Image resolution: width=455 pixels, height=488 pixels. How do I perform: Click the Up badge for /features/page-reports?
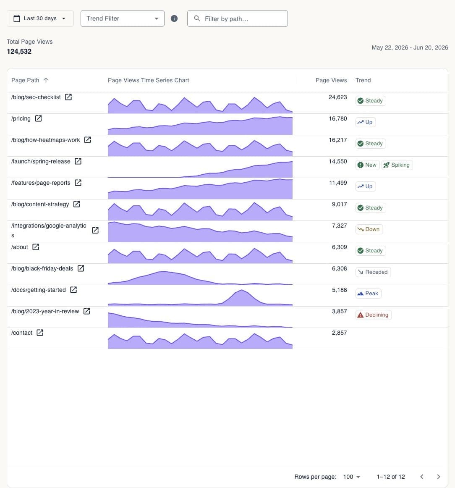tap(366, 186)
